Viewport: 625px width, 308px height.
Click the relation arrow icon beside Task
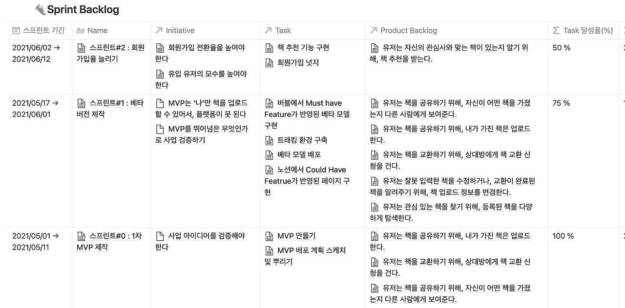pos(268,30)
